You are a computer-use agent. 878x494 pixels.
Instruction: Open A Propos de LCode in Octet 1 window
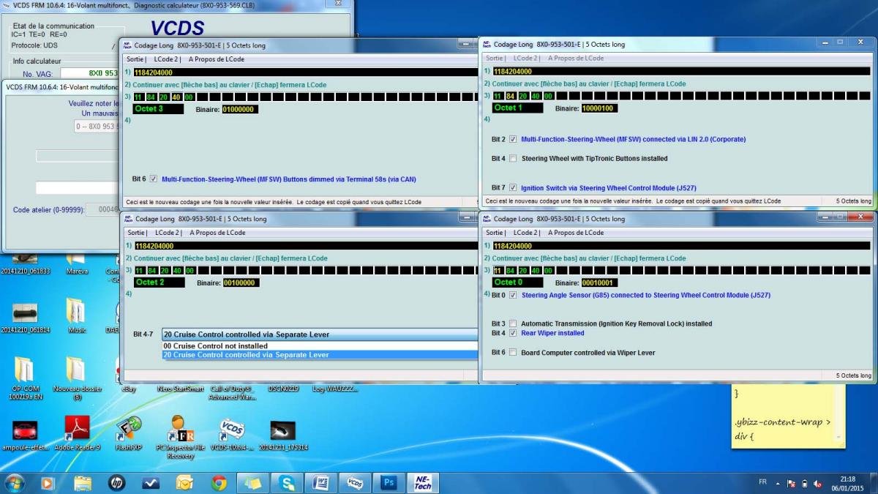point(577,59)
